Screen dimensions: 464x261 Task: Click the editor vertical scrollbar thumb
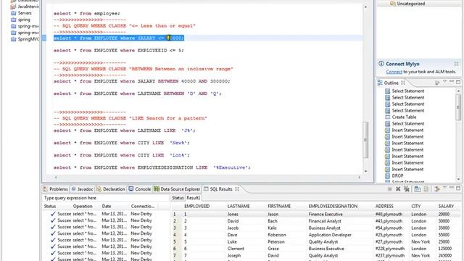[365, 140]
